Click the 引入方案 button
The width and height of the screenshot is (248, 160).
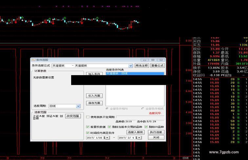click(94, 96)
